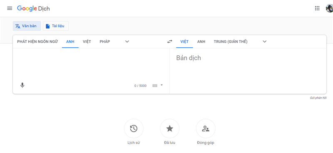Open the on-screen keyboard icon

[155, 86]
